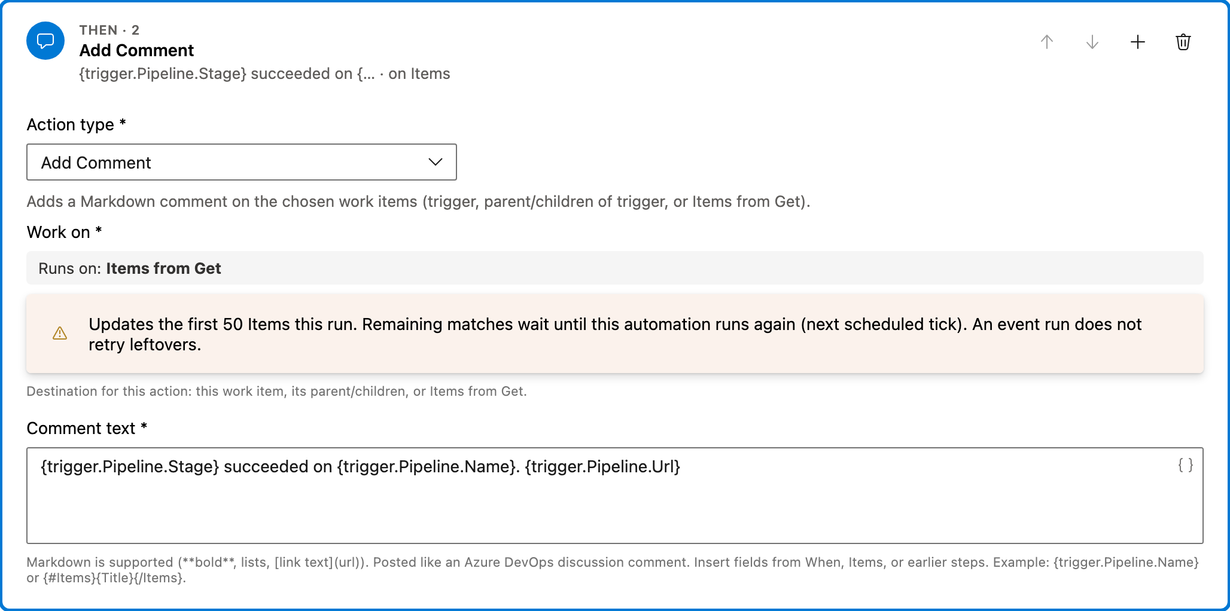Click the 'Work on *' label
The image size is (1230, 611).
65,232
